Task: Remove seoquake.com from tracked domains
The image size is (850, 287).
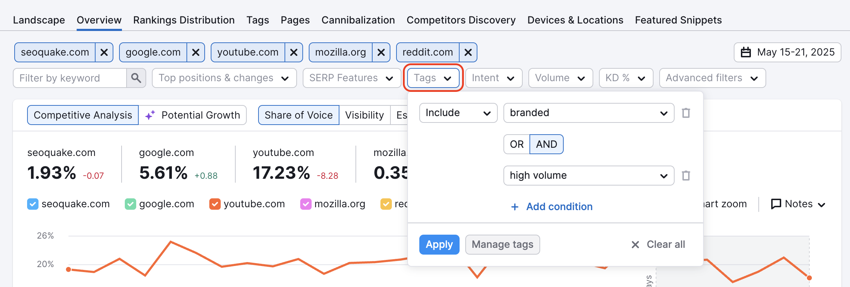Action: coord(104,52)
